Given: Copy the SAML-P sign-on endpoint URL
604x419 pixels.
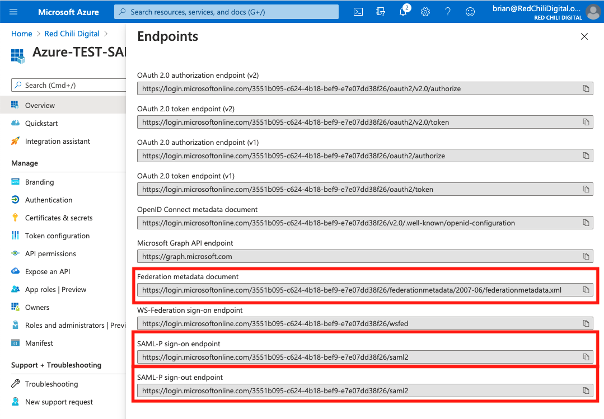Looking at the screenshot, I should pos(586,357).
